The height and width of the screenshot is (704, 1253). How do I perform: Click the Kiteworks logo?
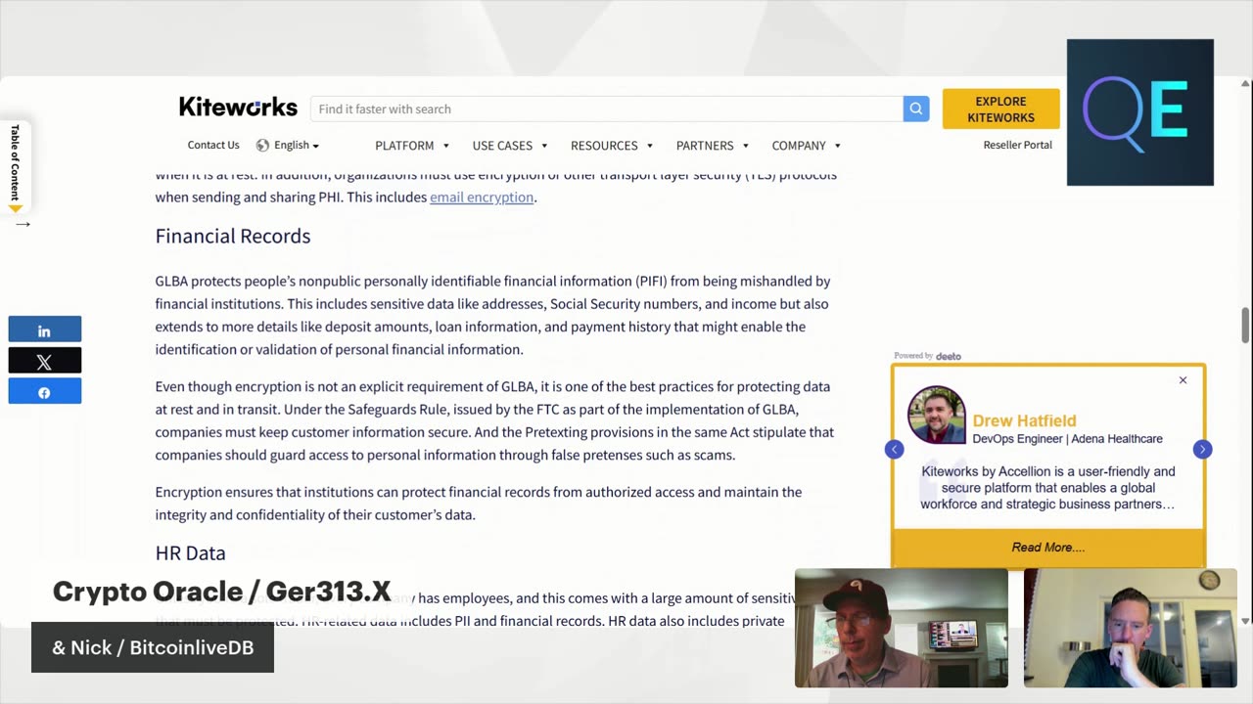click(x=238, y=108)
